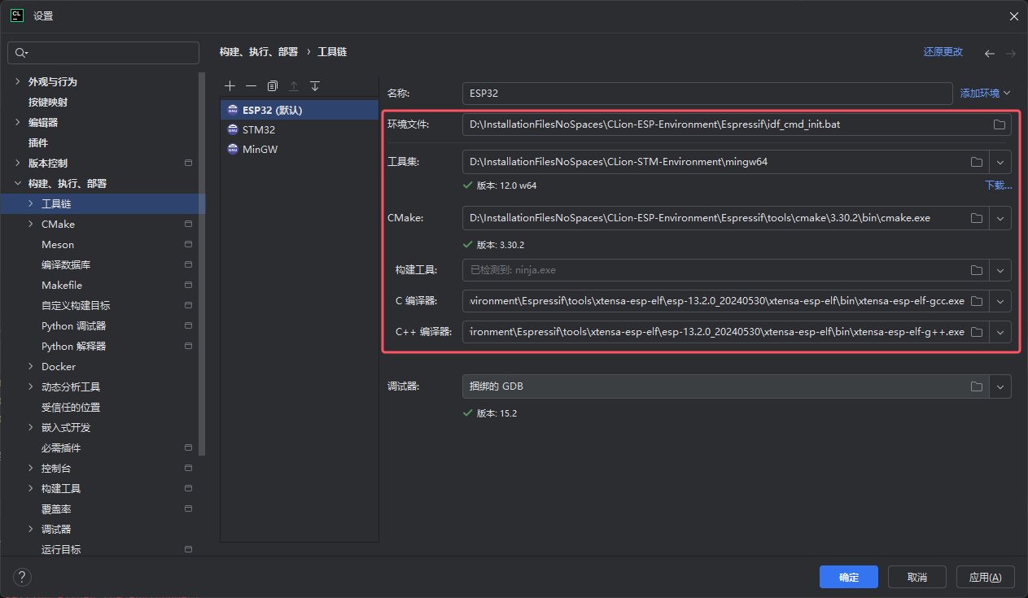1028x598 pixels.
Task: Click the settings search magnifier icon
Action: pos(20,53)
